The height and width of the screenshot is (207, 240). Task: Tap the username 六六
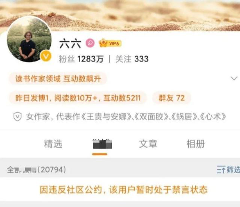pos(70,43)
